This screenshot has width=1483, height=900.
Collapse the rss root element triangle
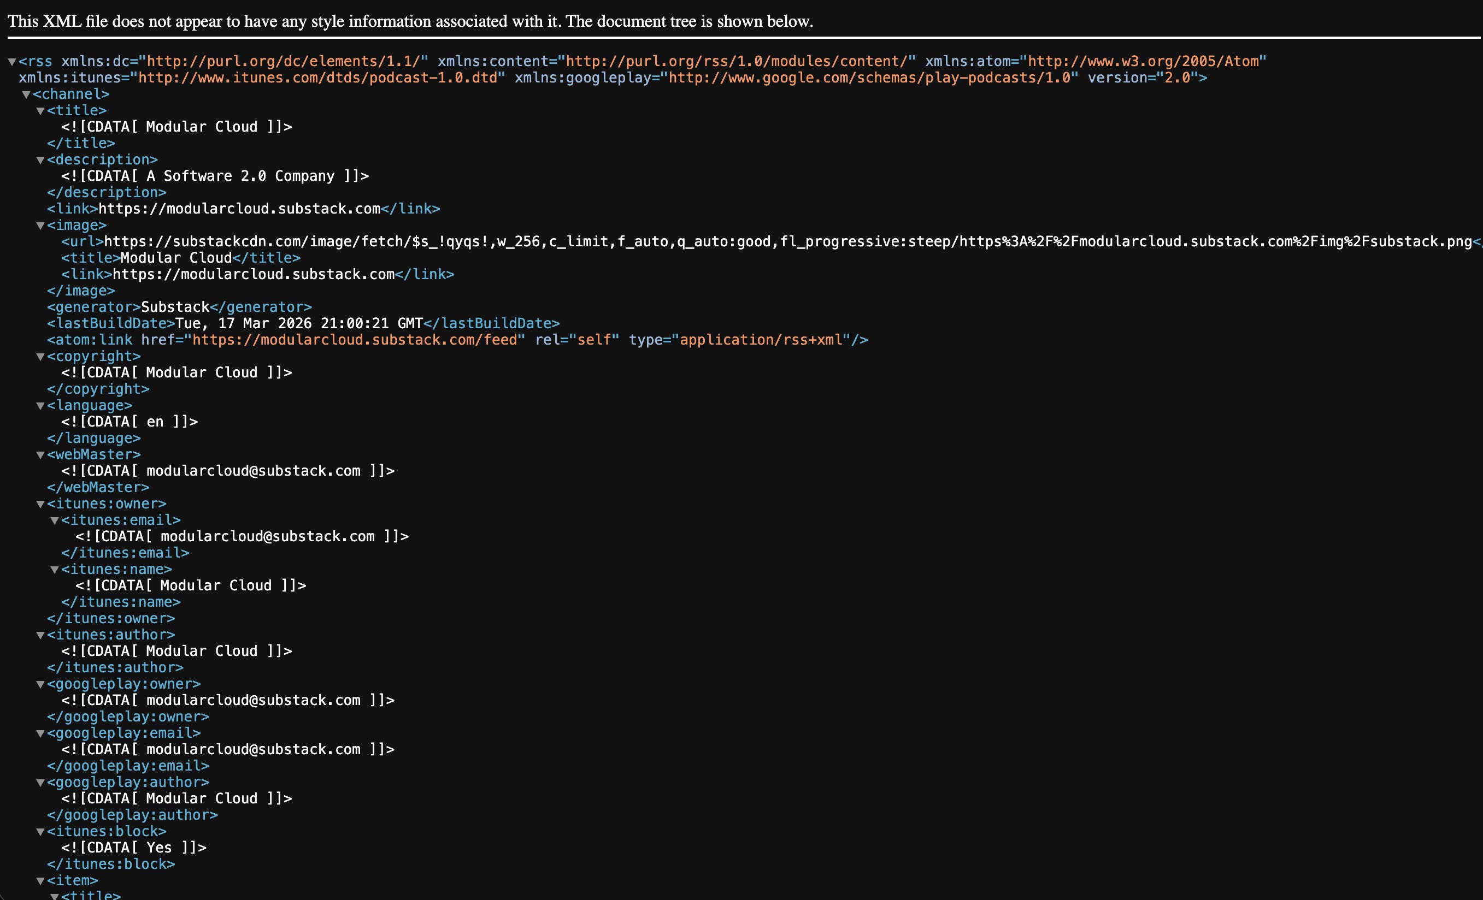11,62
